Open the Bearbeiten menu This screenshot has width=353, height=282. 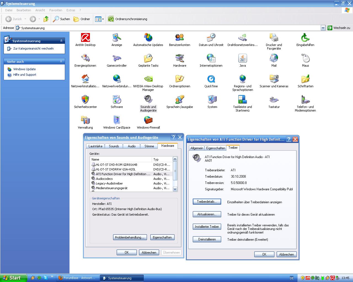[x=24, y=10]
